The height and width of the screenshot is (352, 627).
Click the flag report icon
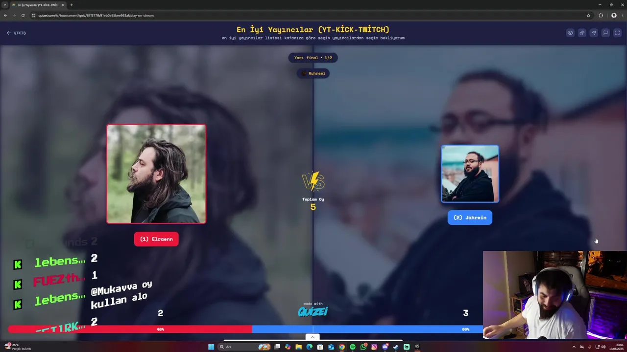coord(605,33)
